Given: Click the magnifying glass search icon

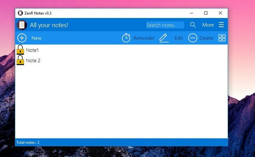Looking at the screenshot, I should point(193,25).
